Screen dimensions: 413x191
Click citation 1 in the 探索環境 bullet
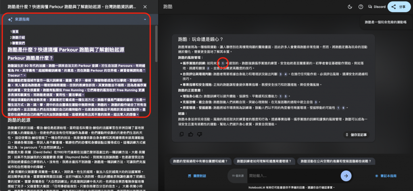pos(338,108)
